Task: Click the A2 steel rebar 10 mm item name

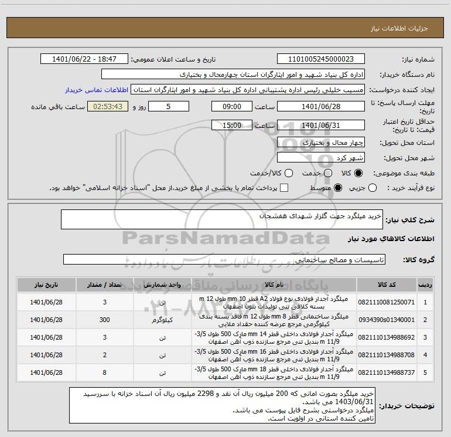Action: tap(274, 303)
